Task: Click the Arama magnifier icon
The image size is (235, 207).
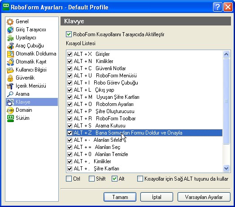Action: pyautogui.click(x=10, y=94)
